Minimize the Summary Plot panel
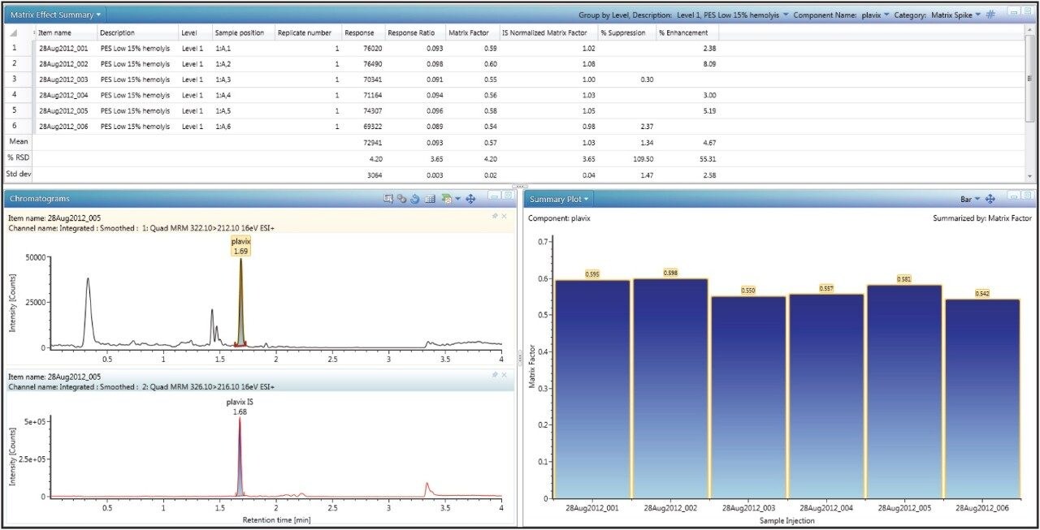This screenshot has width=1040, height=530. click(1013, 196)
